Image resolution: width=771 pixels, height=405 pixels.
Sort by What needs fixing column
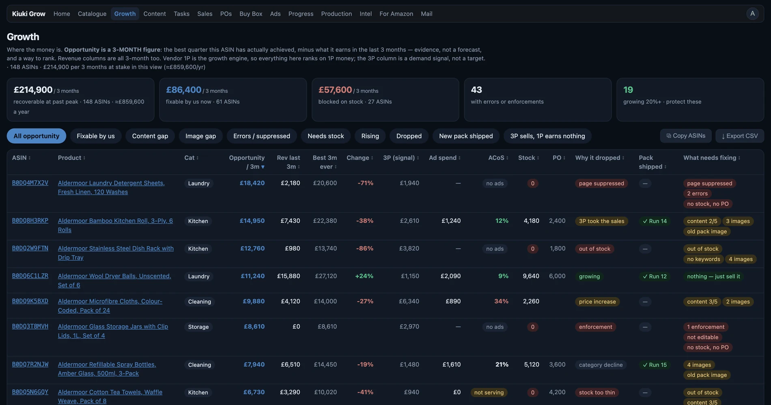(x=712, y=158)
